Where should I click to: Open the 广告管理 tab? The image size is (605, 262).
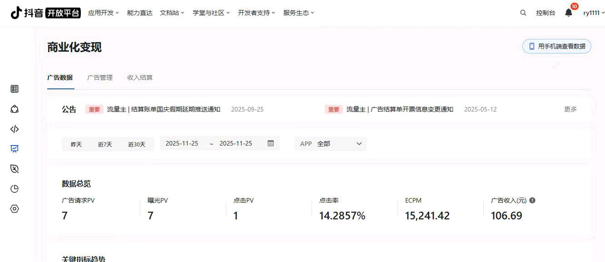[x=100, y=78]
